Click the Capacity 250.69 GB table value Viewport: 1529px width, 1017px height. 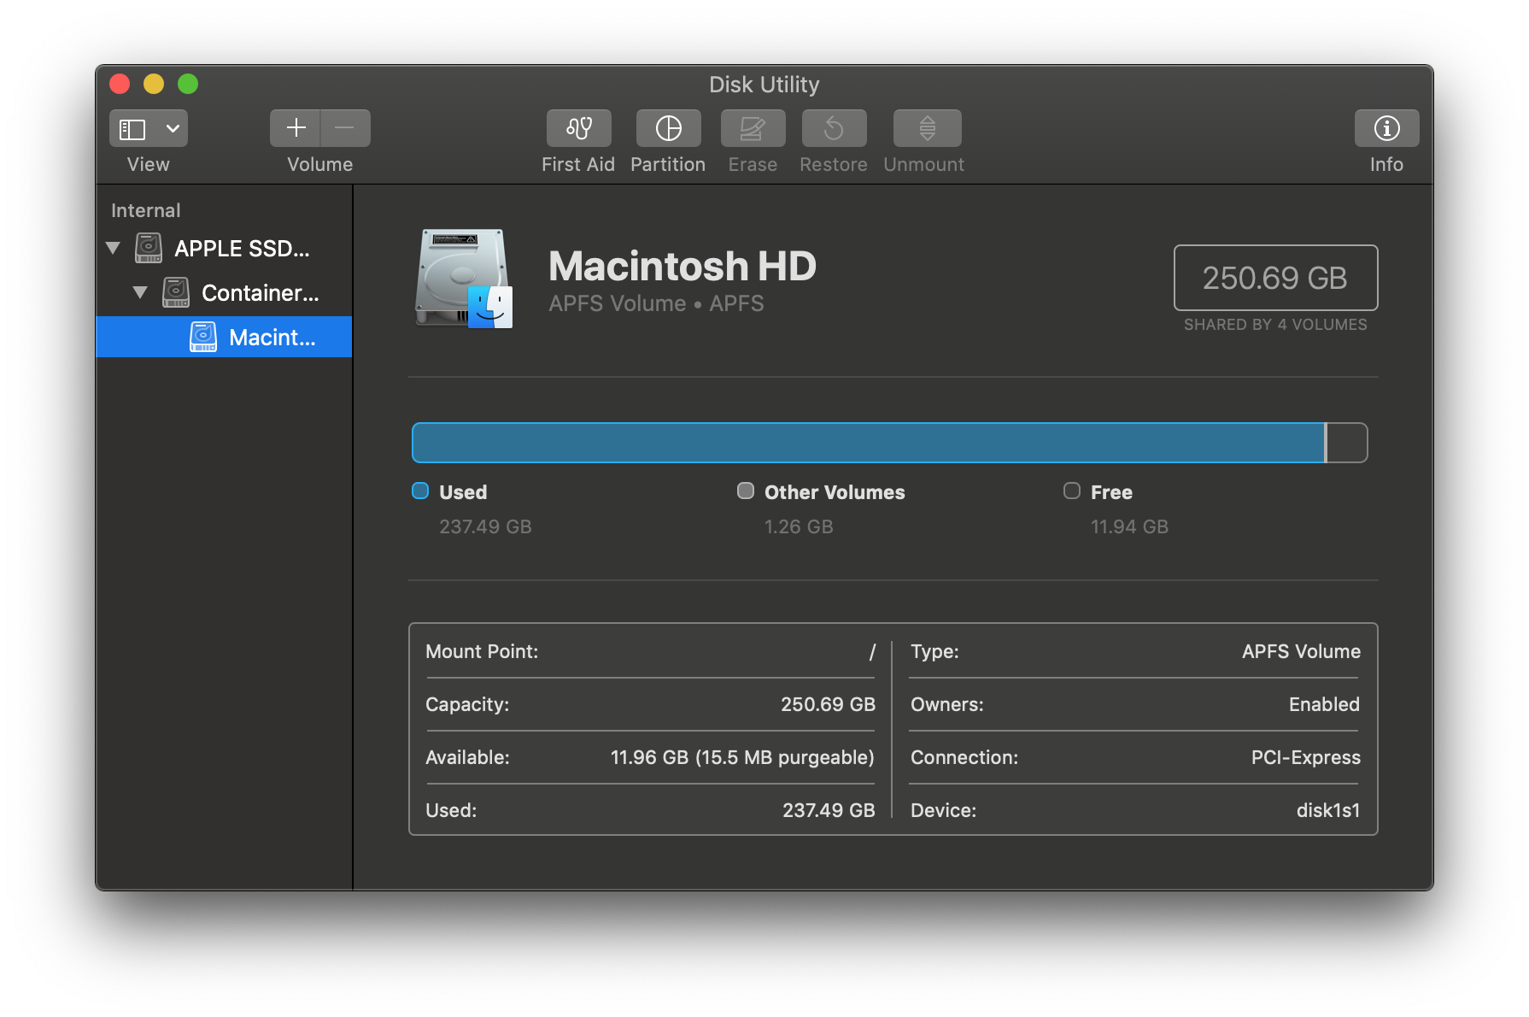(x=828, y=705)
